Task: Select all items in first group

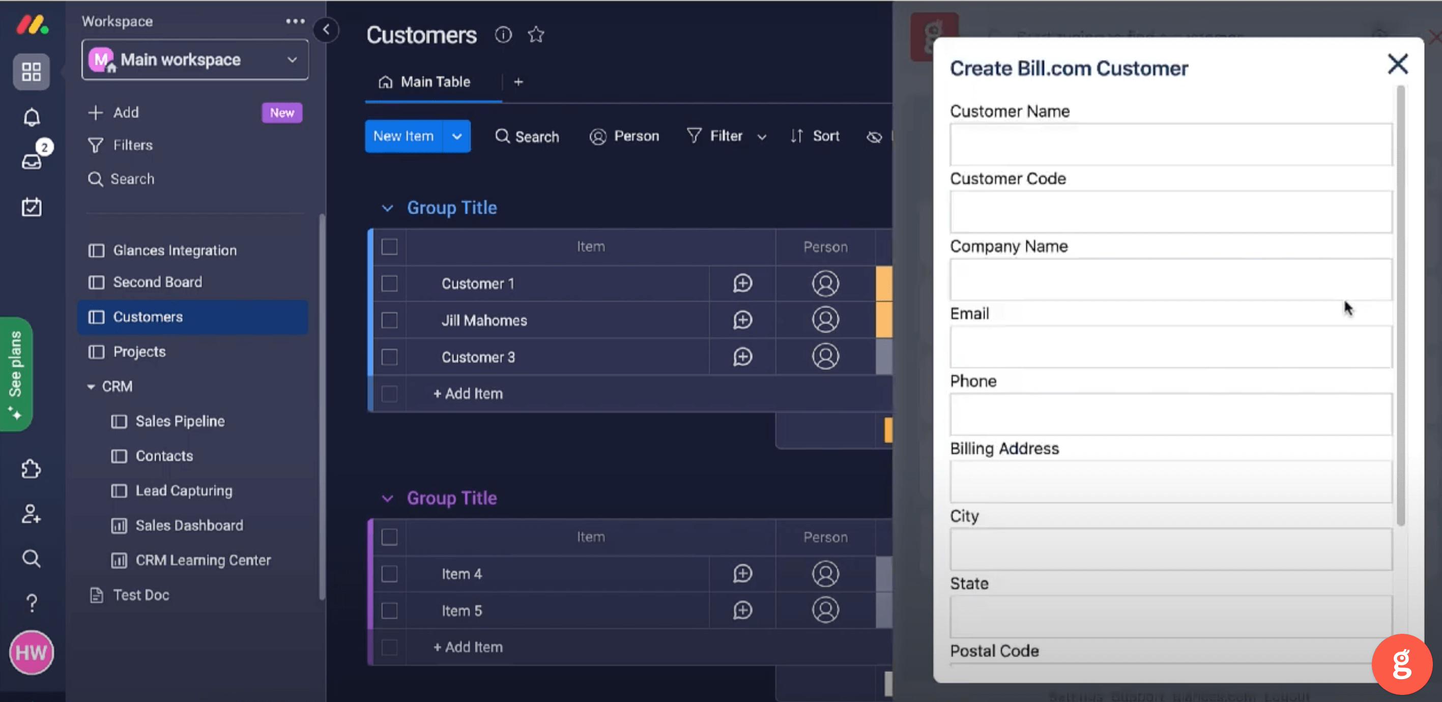Action: pyautogui.click(x=389, y=247)
